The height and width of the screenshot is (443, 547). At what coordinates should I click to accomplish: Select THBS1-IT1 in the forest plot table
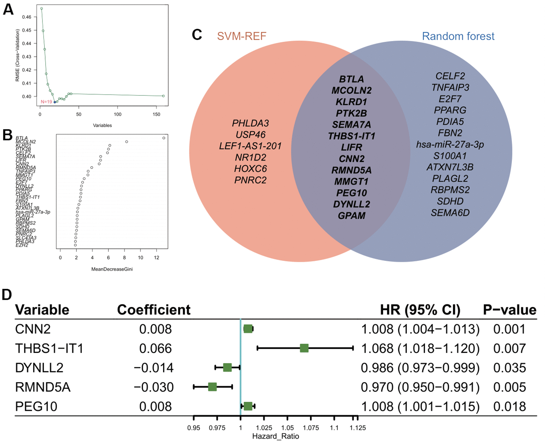tap(49, 348)
